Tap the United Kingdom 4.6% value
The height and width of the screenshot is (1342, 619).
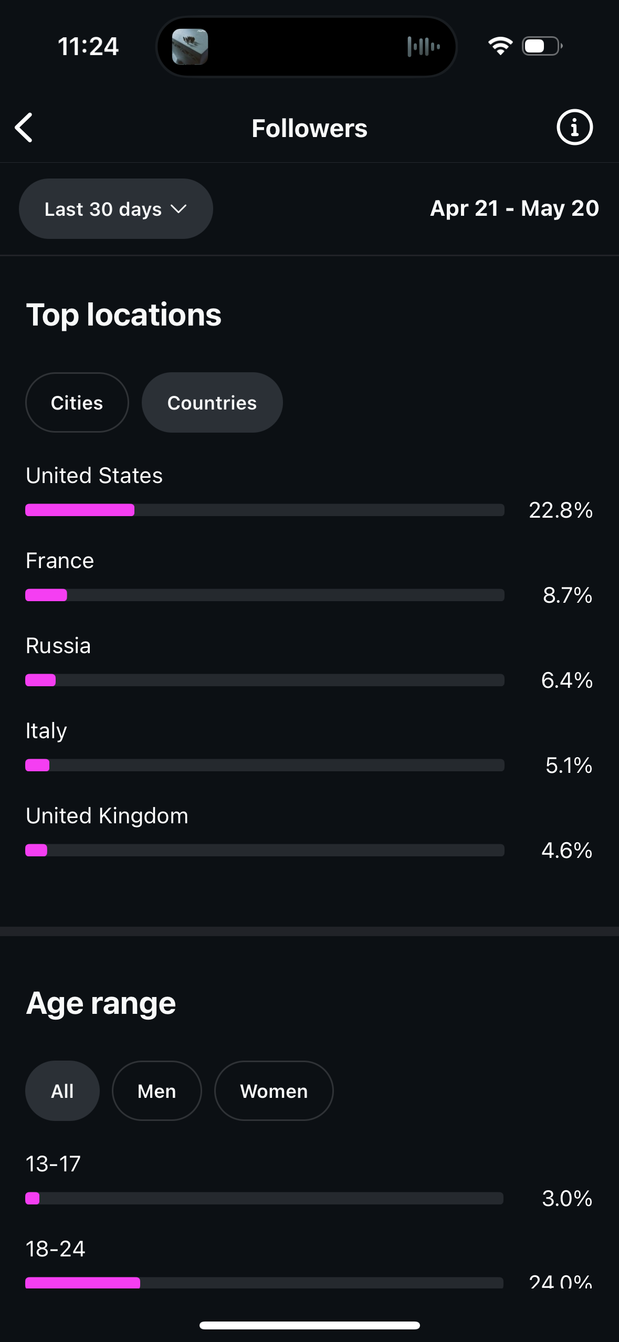(567, 850)
